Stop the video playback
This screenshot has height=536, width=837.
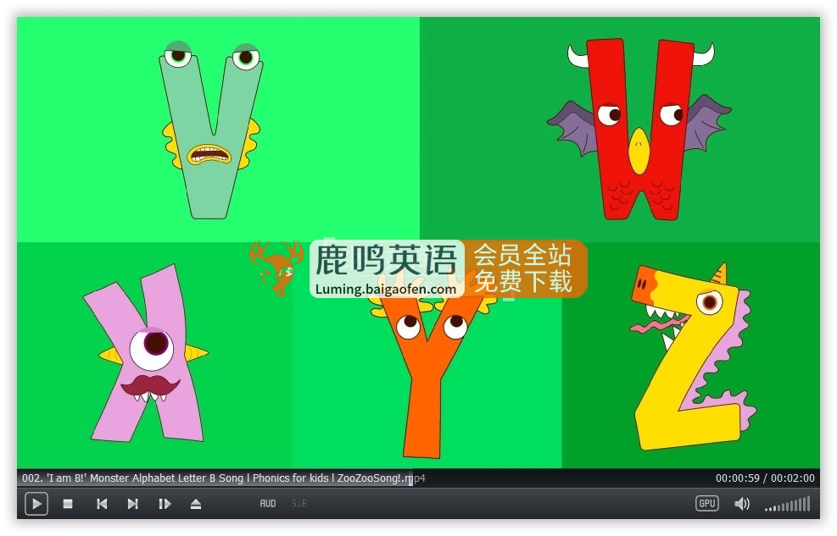68,504
